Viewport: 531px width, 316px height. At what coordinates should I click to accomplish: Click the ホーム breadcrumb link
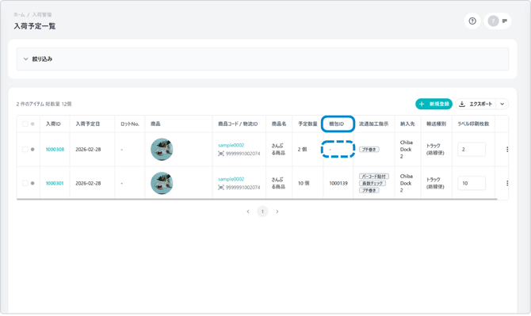(x=19, y=14)
